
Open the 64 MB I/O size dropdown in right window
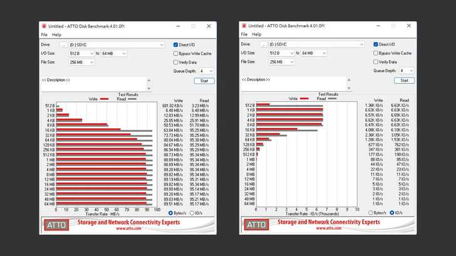point(314,53)
